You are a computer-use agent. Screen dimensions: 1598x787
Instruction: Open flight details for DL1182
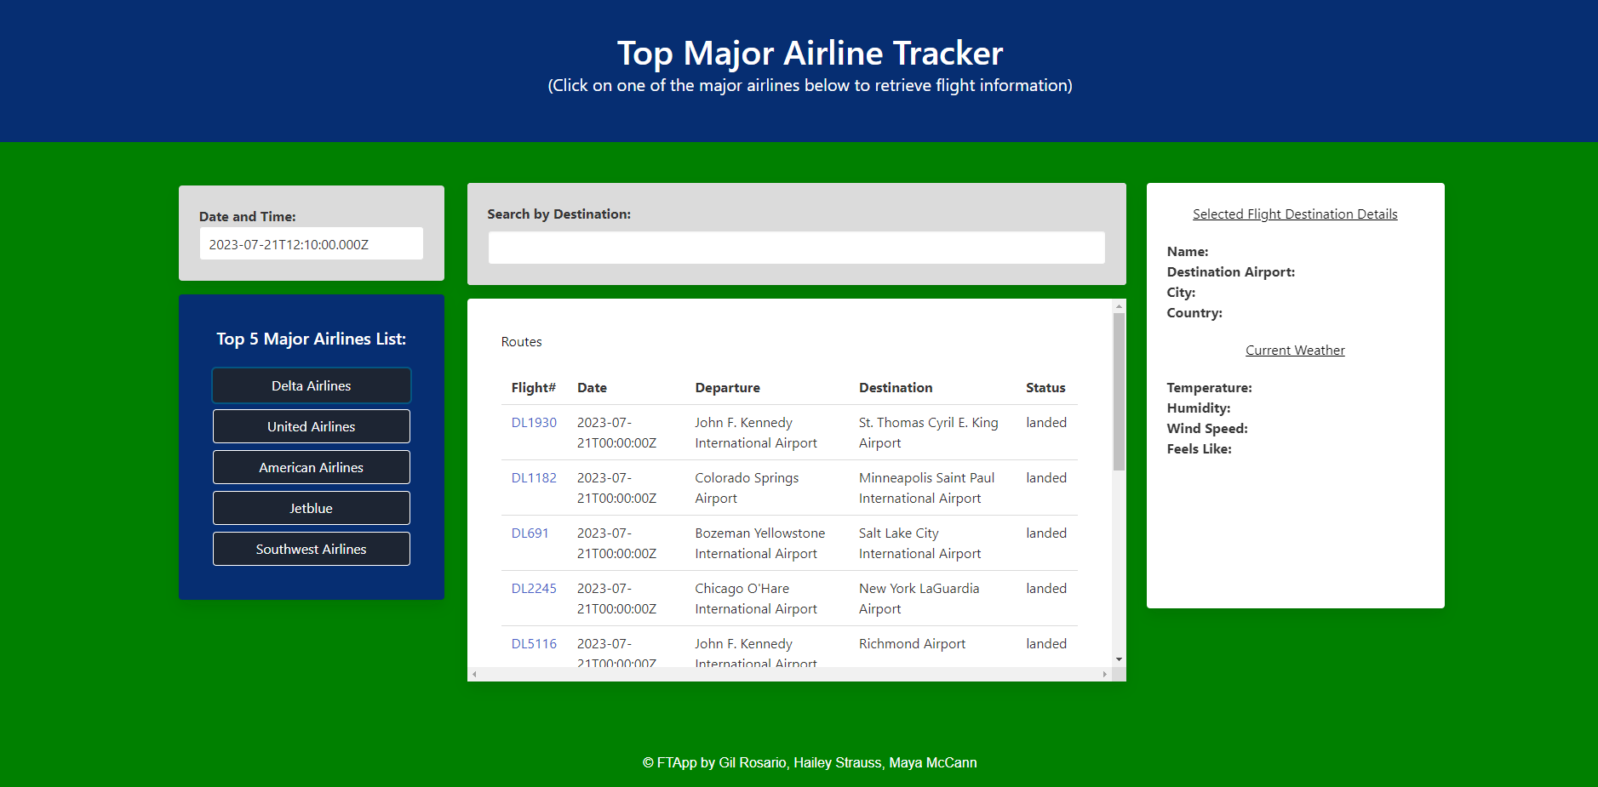click(533, 477)
